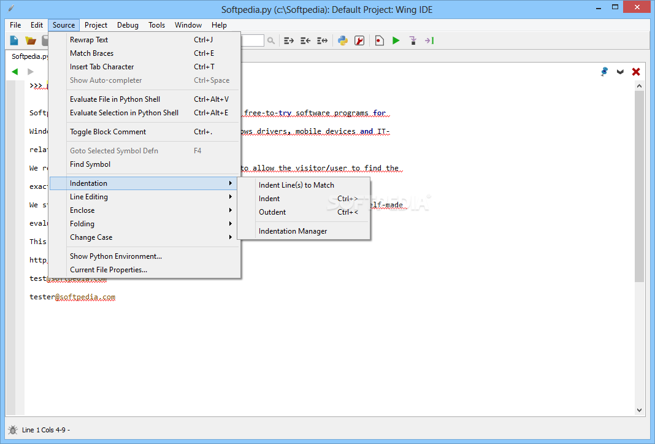The width and height of the screenshot is (655, 444).
Task: Select Insert Tab Character
Action: click(145, 67)
